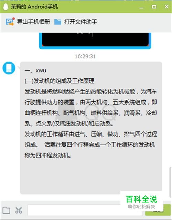This screenshot has height=220, width=172.
Task: Click the 茉莉的 Android手机 window title
Action: pyautogui.click(x=34, y=7)
